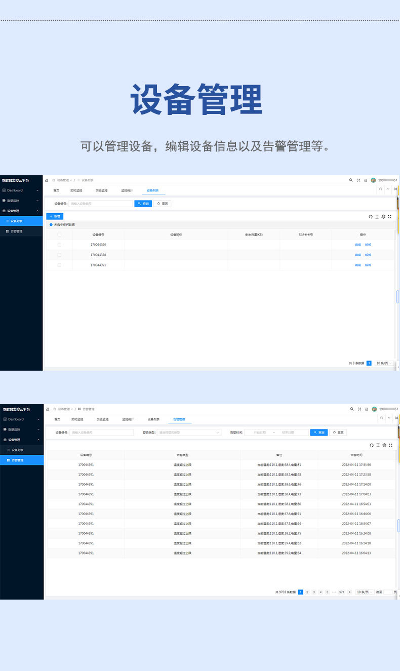
Task: Select the 历史监控 tab in the device list screen
Action: click(x=102, y=190)
